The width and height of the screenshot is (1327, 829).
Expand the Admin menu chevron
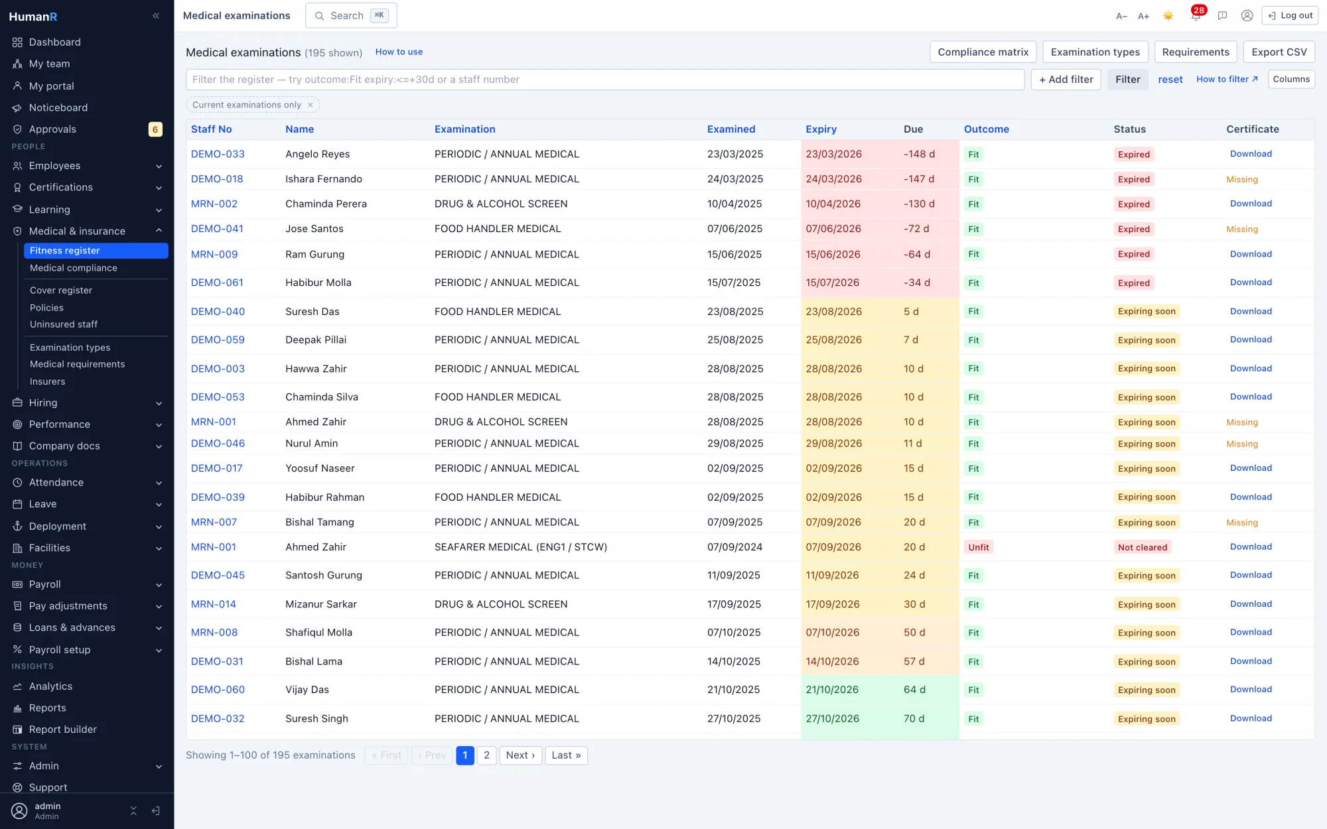pos(159,766)
